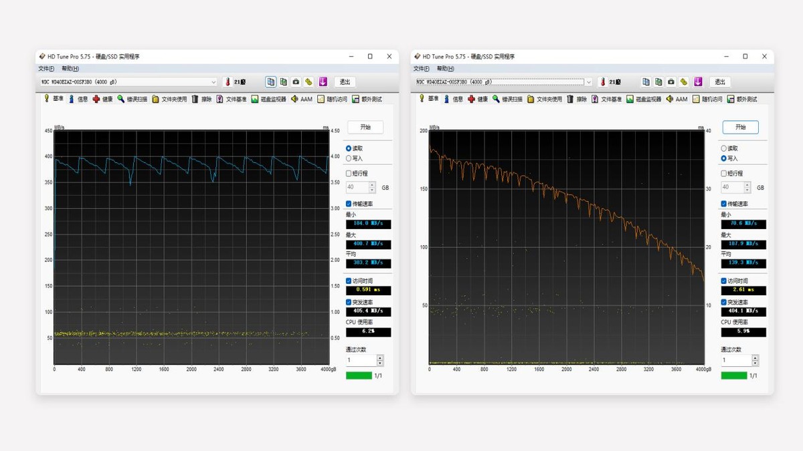Increase 通过次数 pass count stepper in left window
803x451 pixels.
(380, 357)
